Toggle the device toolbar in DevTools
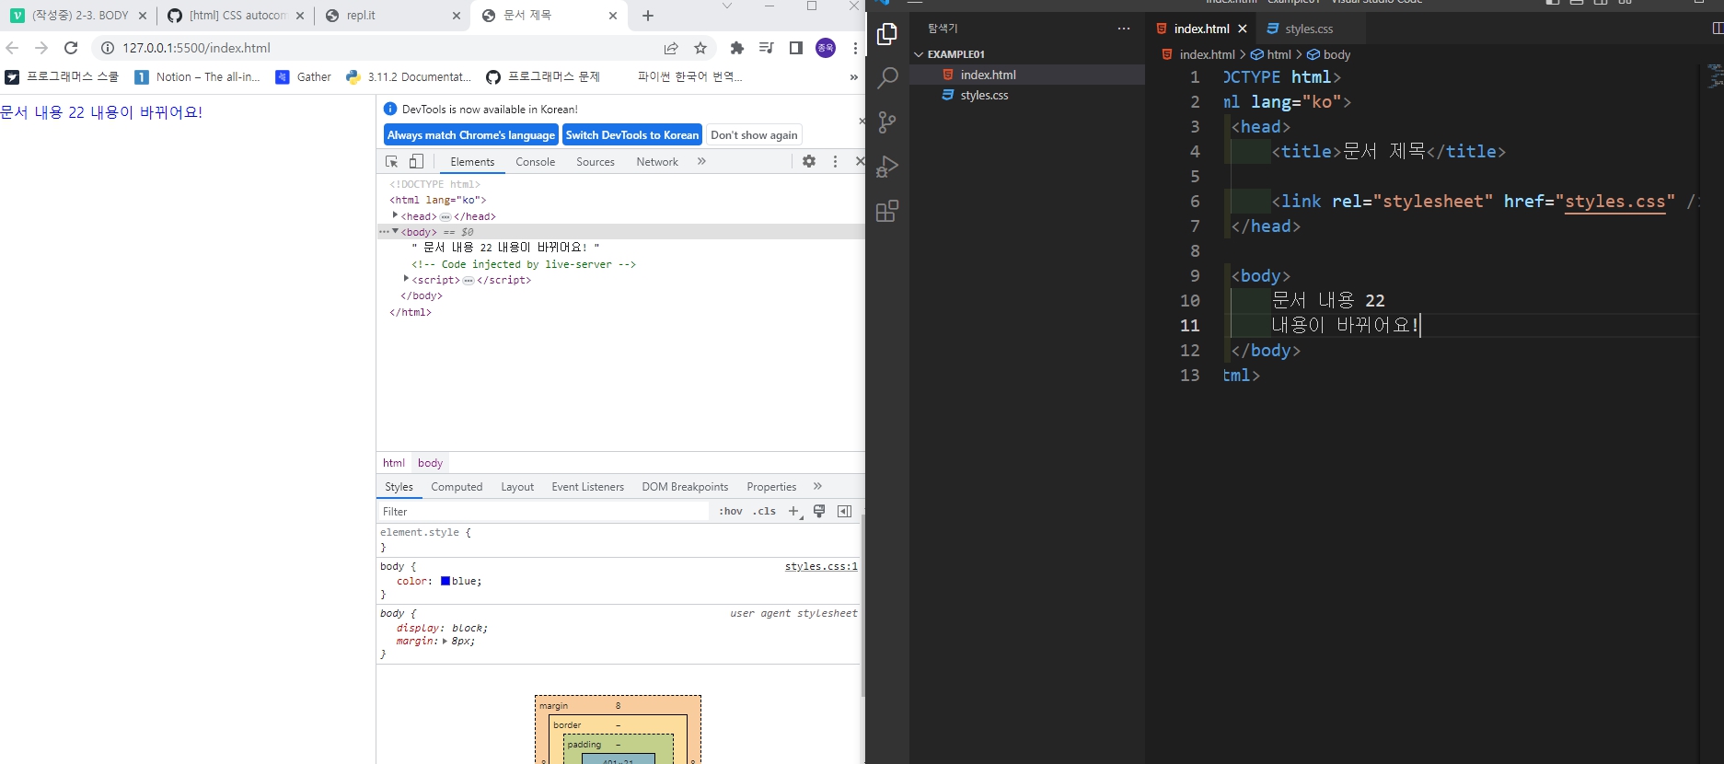Viewport: 1724px width, 764px height. click(x=416, y=161)
